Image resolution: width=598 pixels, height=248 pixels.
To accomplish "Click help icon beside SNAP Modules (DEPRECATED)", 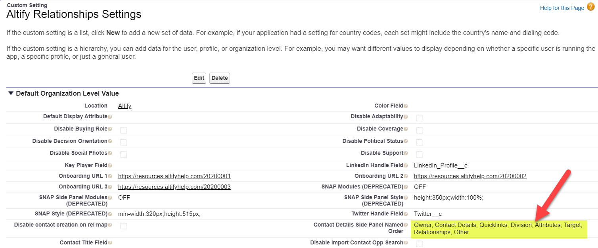I will (x=406, y=187).
